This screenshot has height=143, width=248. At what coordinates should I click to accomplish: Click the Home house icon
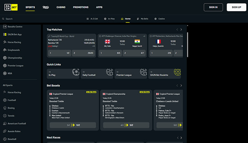point(122,19)
